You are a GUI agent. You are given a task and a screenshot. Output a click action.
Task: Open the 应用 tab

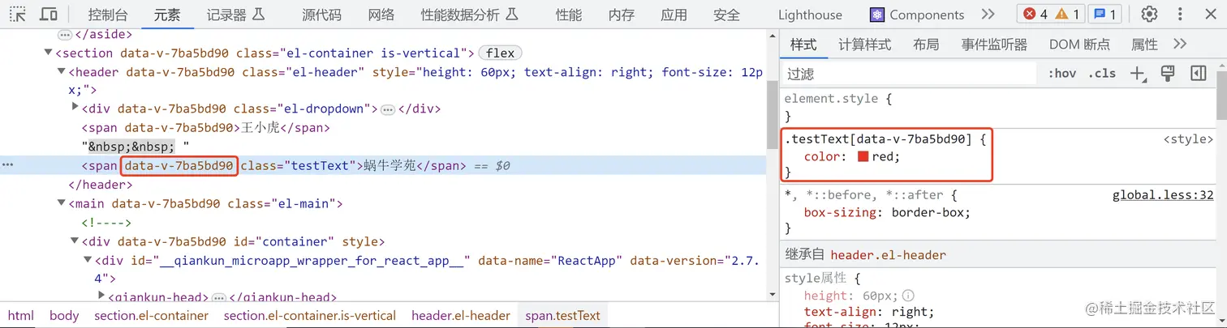pyautogui.click(x=674, y=15)
